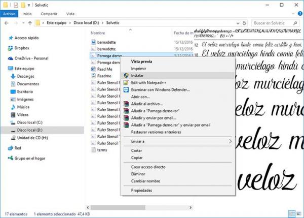Click the horizontal scrollbar thumb
The height and width of the screenshot is (218, 304).
[118, 207]
